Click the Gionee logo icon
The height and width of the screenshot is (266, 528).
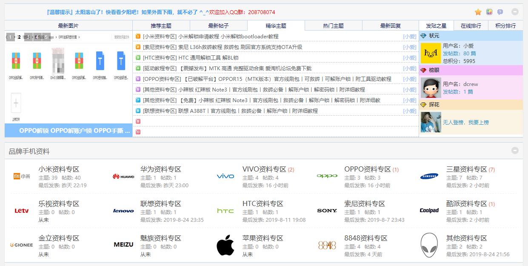tap(22, 245)
